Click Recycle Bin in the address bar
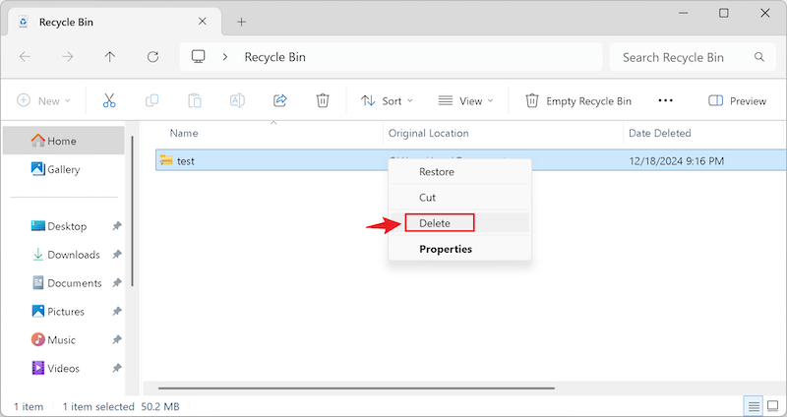 pyautogui.click(x=274, y=57)
